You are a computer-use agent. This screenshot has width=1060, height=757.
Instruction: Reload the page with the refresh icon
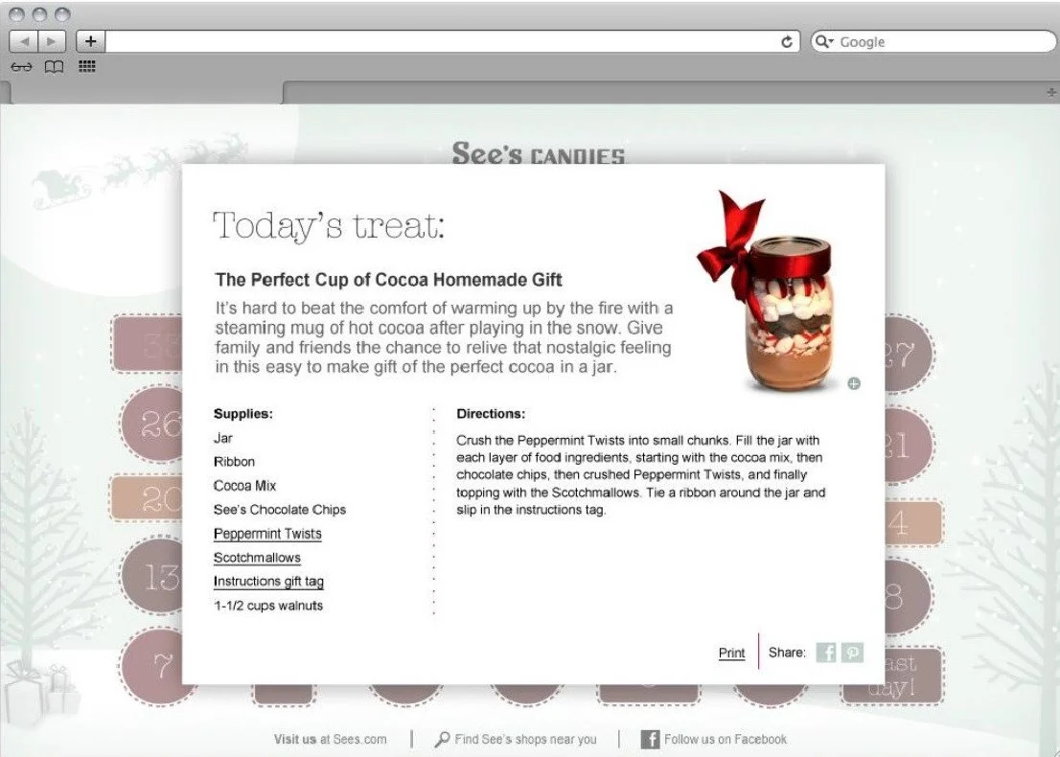click(786, 42)
